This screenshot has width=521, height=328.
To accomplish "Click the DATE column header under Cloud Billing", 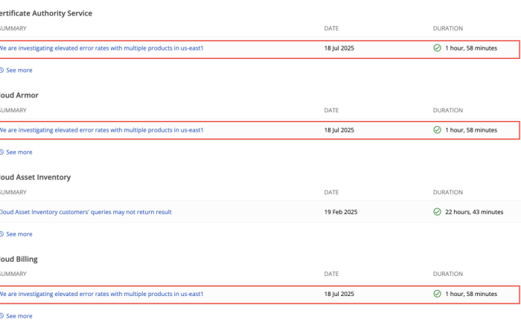I will click(331, 274).
